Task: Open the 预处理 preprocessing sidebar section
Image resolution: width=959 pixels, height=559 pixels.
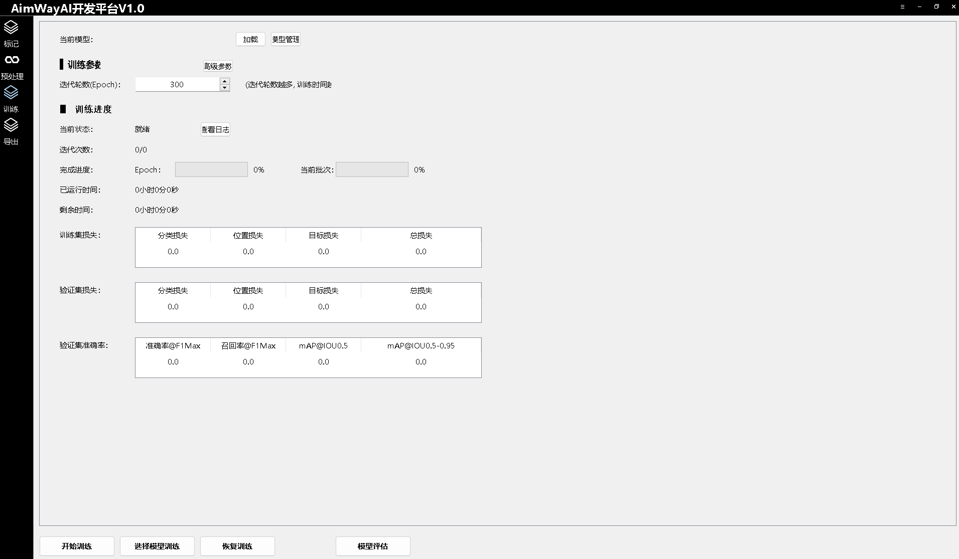Action: 12,67
